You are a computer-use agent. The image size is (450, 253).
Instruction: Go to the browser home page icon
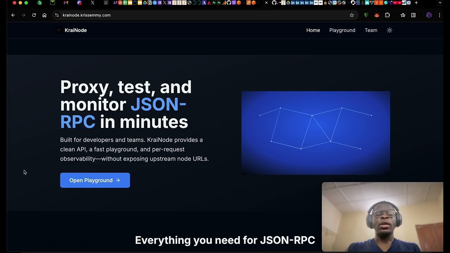coord(44,15)
